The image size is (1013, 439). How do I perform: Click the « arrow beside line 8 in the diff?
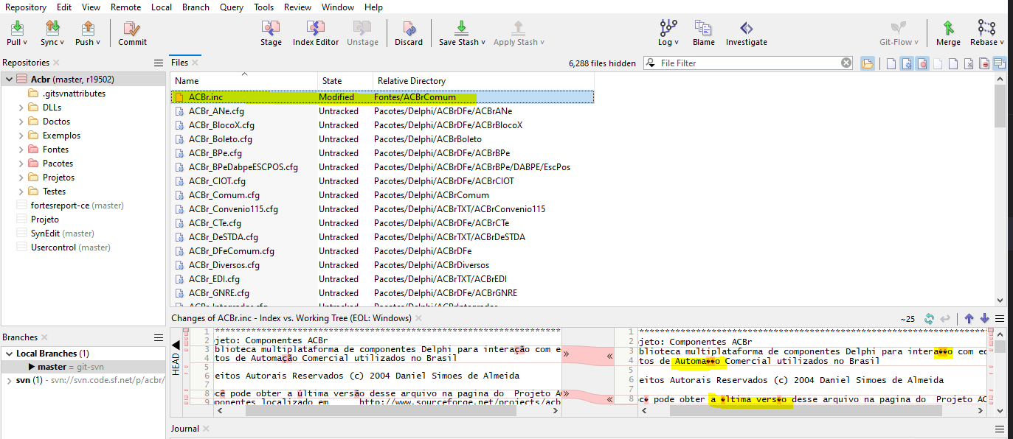(610, 399)
